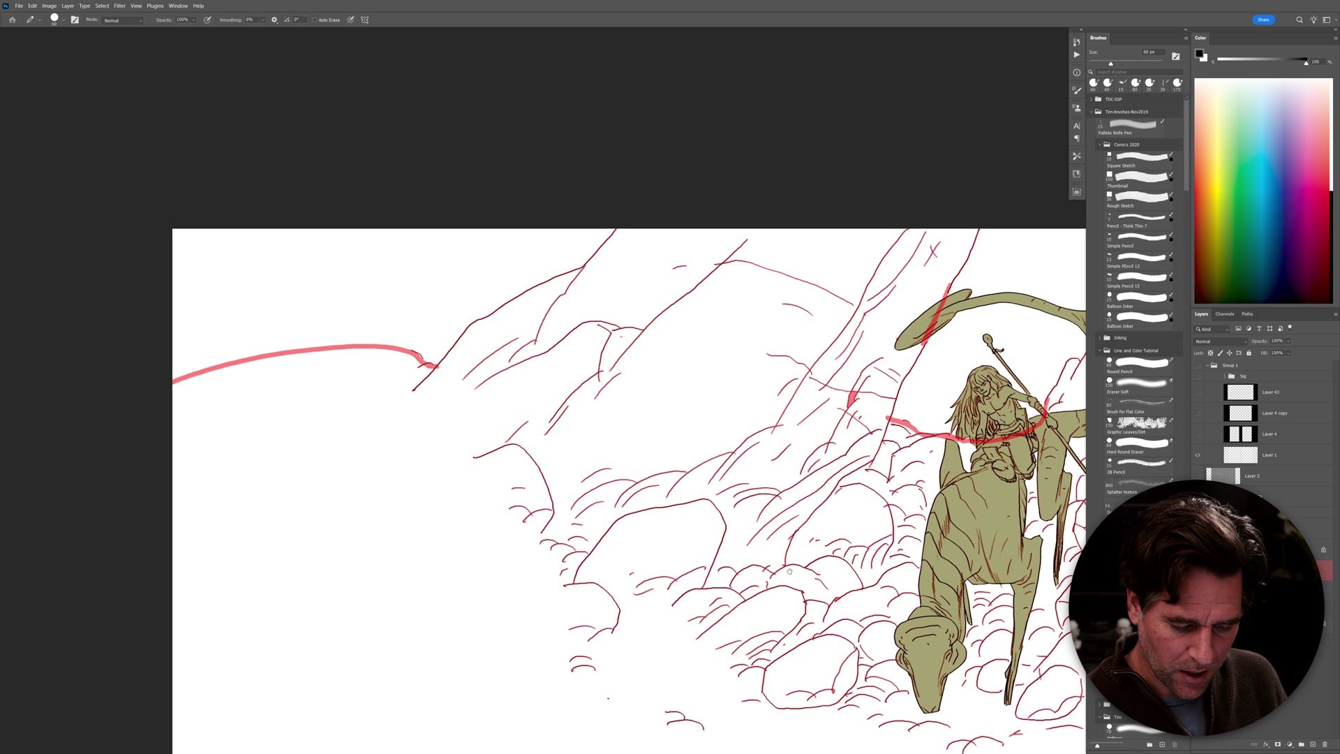This screenshot has height=754, width=1340.
Task: Expand the TDC-SSP brush folder
Action: coord(1092,99)
